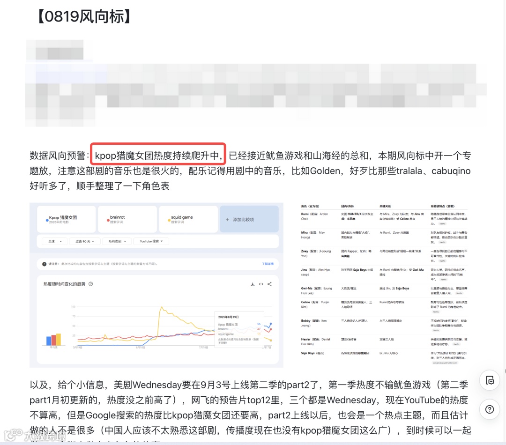Screen dimensions: 506x445
Task: Click the embed code icon above the chart
Action: [261, 284]
